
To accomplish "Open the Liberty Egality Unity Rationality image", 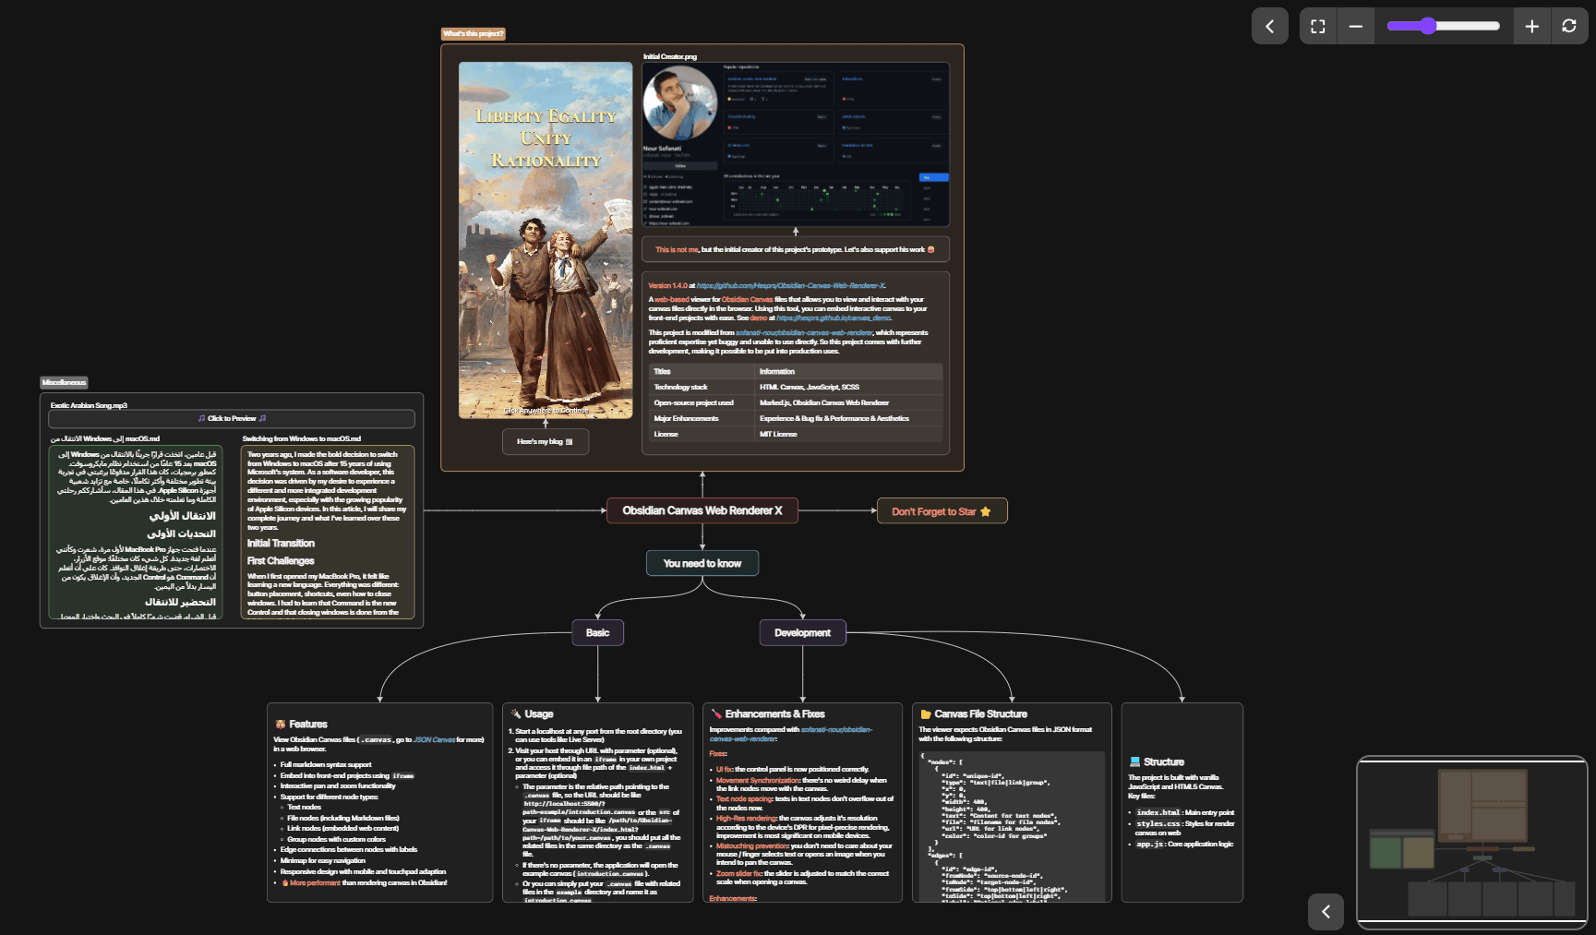I will [546, 240].
